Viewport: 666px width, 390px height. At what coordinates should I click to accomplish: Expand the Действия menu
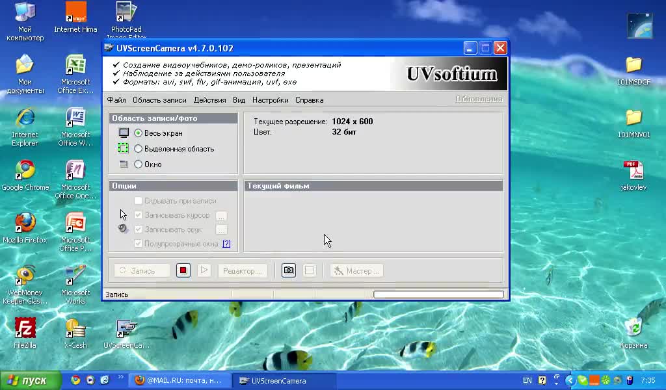209,100
